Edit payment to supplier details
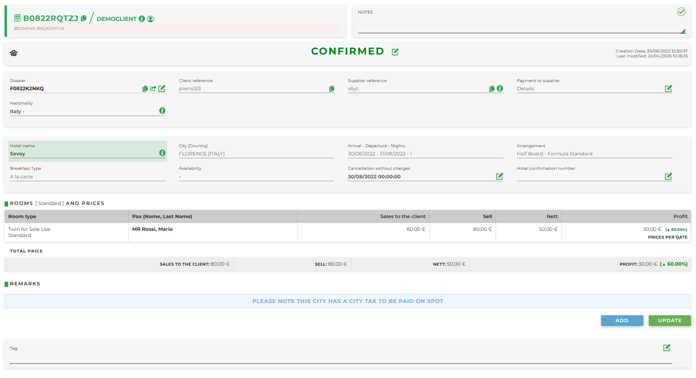Image resolution: width=696 pixels, height=378 pixels. (x=668, y=89)
